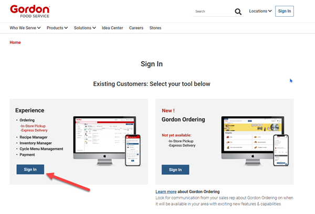Open the Careers page
Viewport: 315px width, 214px height.
136,28
